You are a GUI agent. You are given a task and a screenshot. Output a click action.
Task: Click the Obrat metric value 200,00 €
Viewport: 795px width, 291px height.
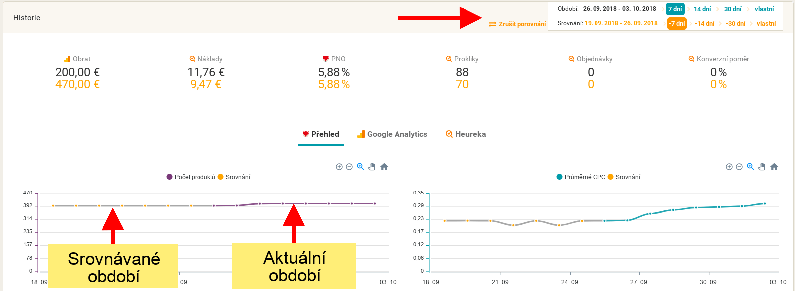coord(77,72)
